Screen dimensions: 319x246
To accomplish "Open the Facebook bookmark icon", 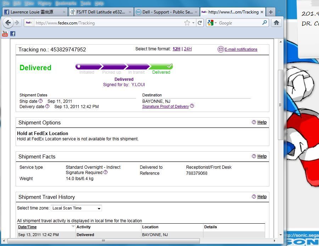I will click(x=13, y=34).
